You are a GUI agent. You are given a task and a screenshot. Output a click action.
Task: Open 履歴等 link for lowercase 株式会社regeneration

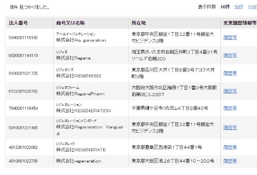pos(230,161)
